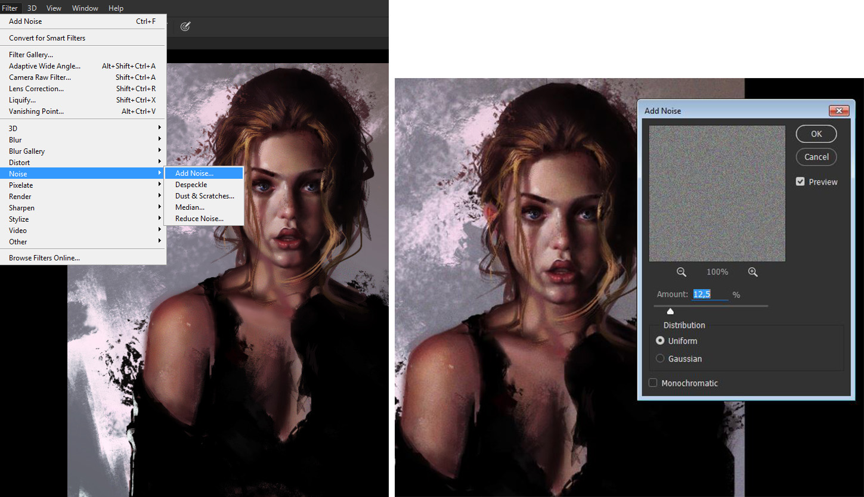The image size is (864, 497).
Task: Choose Browse Filters Online...
Action: coord(83,258)
